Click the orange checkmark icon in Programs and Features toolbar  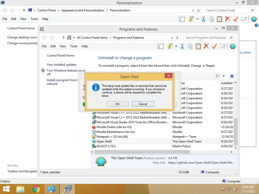click(x=214, y=46)
